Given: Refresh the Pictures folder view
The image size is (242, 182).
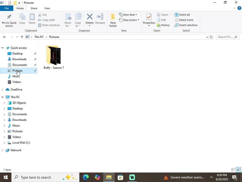Looking at the screenshot, I should pyautogui.click(x=211, y=37).
